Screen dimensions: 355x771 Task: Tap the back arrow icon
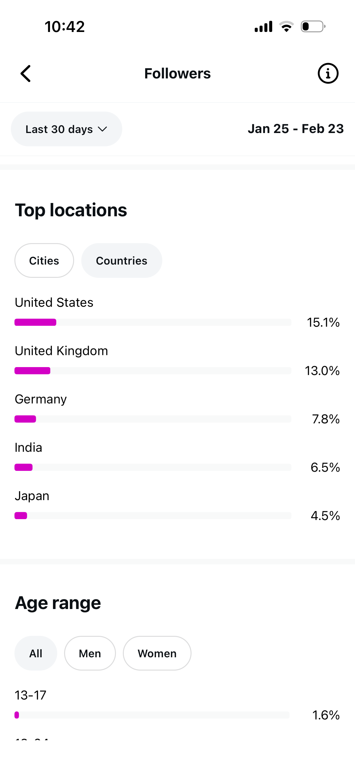[x=26, y=74]
